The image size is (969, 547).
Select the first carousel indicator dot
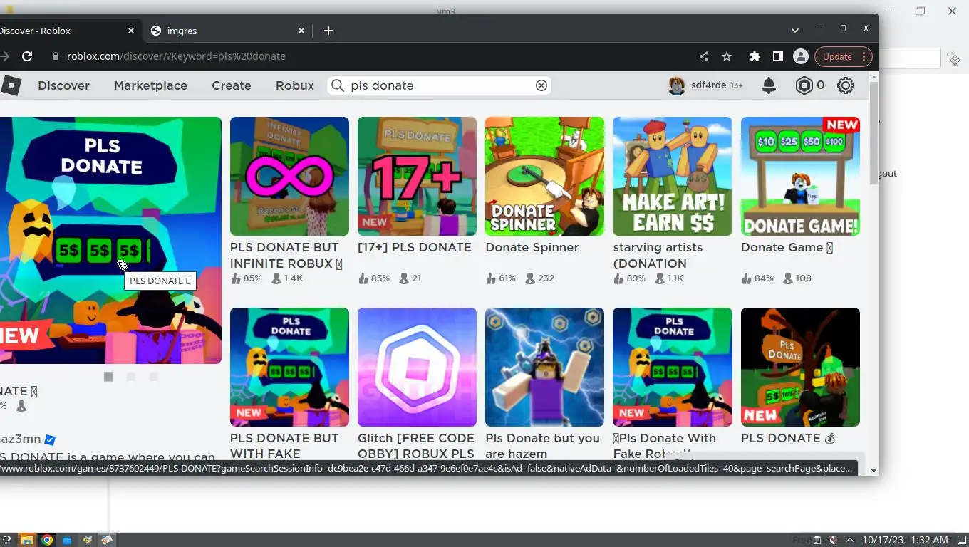click(108, 377)
